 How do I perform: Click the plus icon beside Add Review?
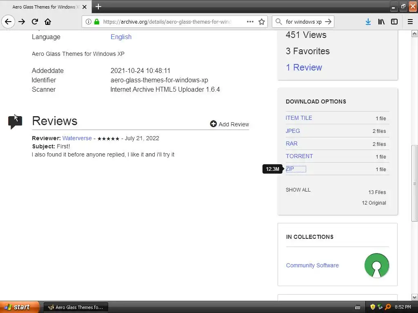[x=213, y=124]
